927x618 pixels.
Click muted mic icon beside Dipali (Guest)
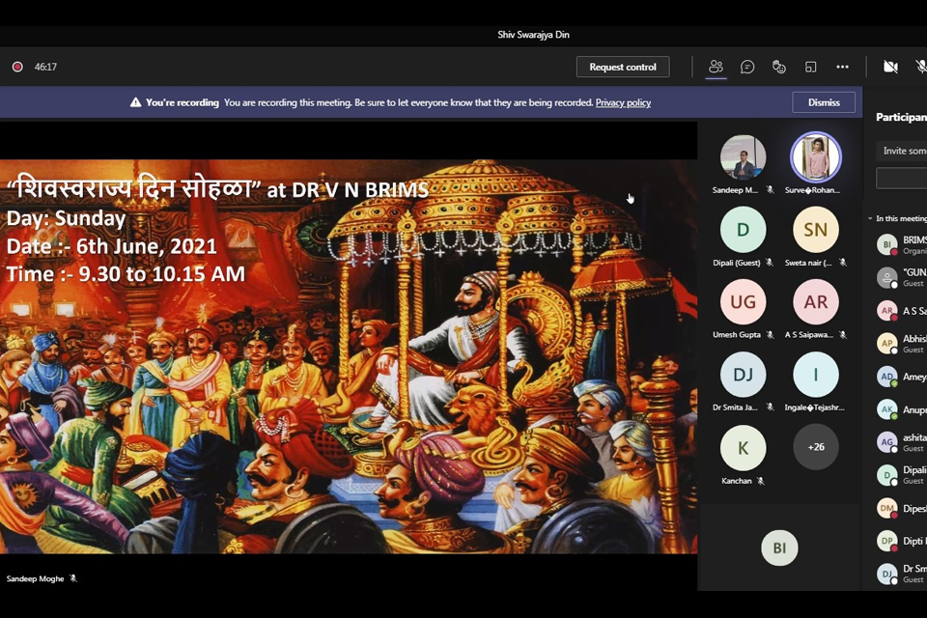coord(770,262)
